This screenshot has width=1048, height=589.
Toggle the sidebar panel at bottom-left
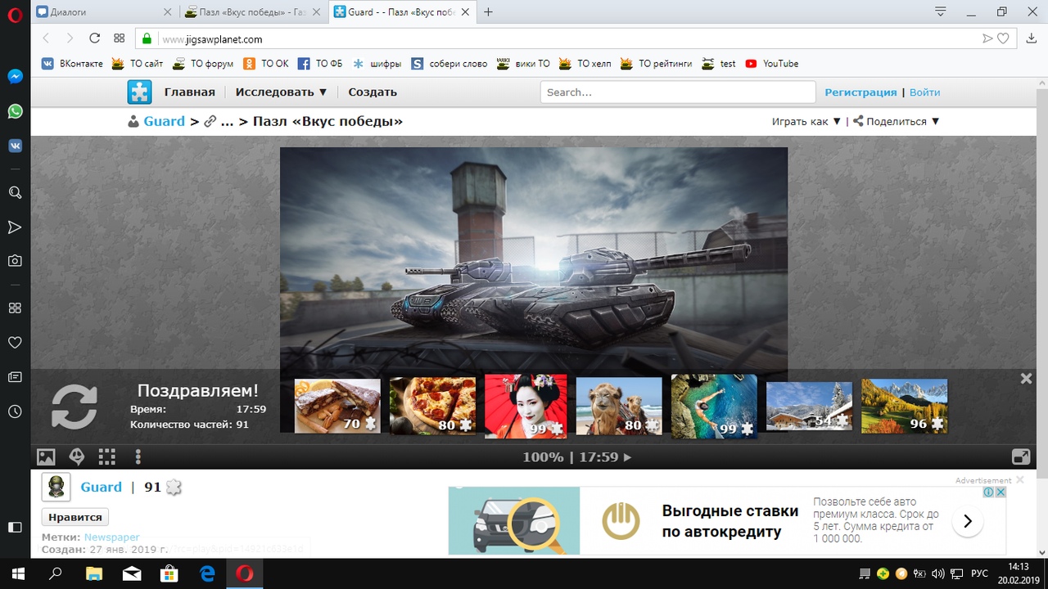(15, 527)
